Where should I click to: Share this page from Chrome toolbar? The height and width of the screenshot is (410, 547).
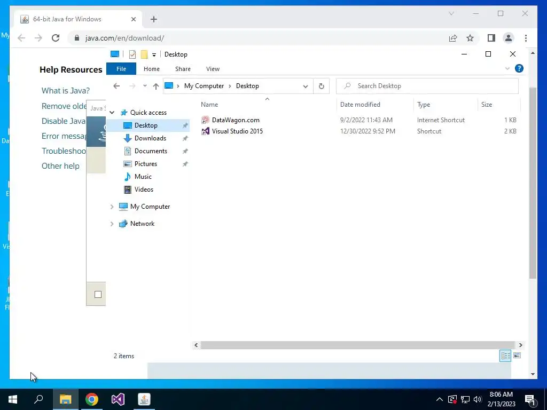453,38
